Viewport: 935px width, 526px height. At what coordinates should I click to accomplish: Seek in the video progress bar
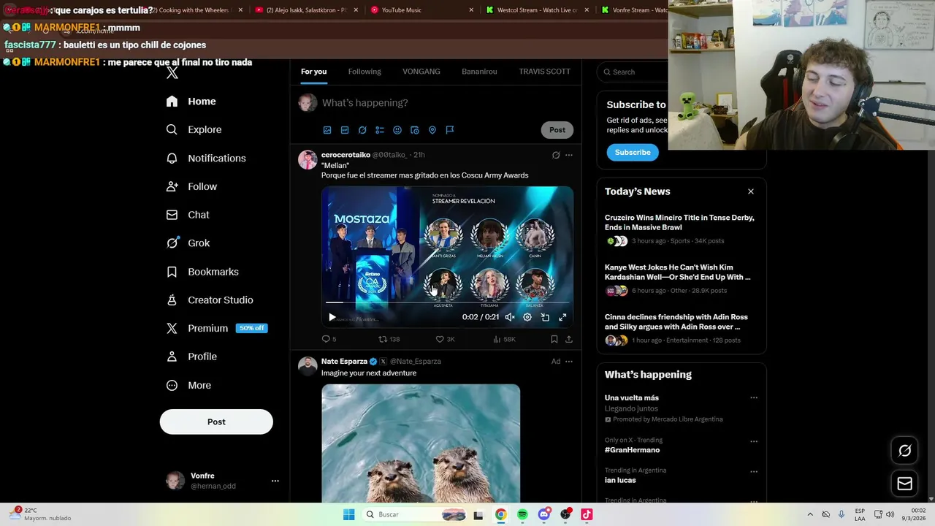447,302
